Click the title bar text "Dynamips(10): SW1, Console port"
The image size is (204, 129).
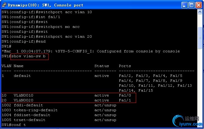coord(46,5)
